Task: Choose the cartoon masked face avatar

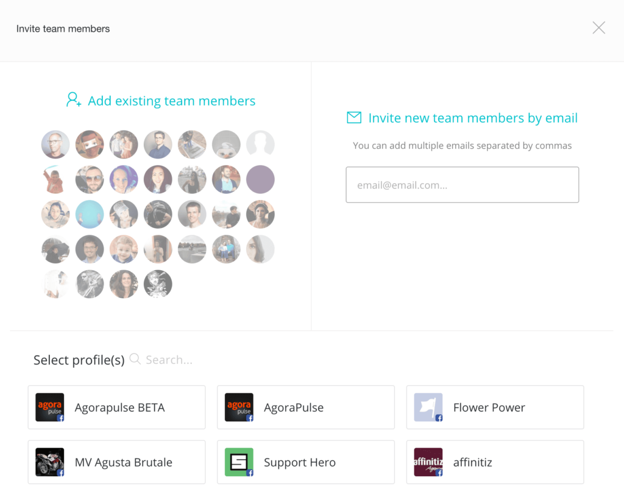Action: (x=90, y=144)
